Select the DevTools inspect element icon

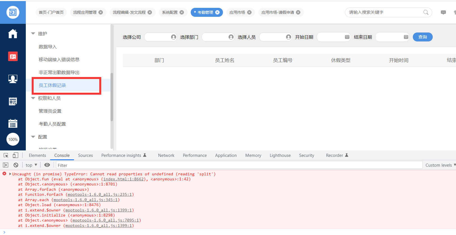(x=6, y=155)
